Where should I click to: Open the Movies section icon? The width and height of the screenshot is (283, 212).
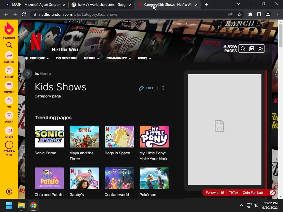tap(9, 85)
